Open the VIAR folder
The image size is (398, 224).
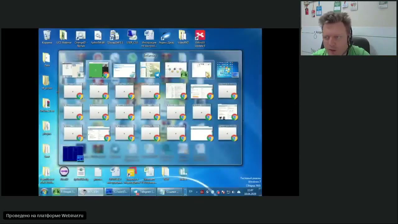tap(166, 173)
